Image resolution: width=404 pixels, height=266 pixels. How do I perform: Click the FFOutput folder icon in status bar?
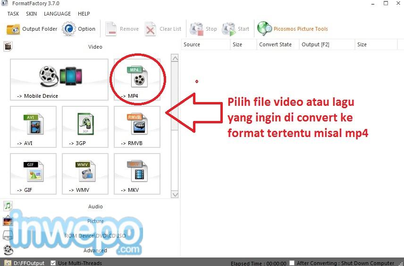click(8, 263)
